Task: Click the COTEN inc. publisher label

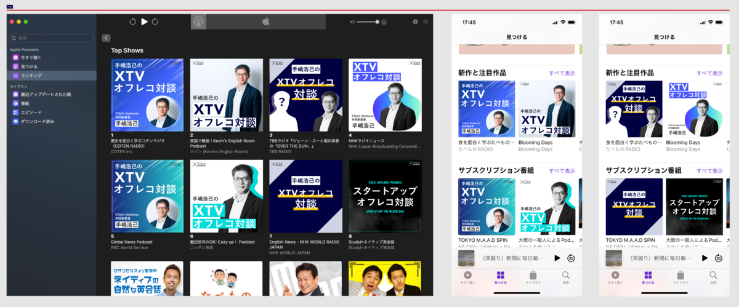Action: tap(123, 151)
